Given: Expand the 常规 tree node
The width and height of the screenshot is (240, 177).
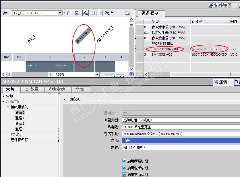Looking at the screenshot, I should coord(3,96).
